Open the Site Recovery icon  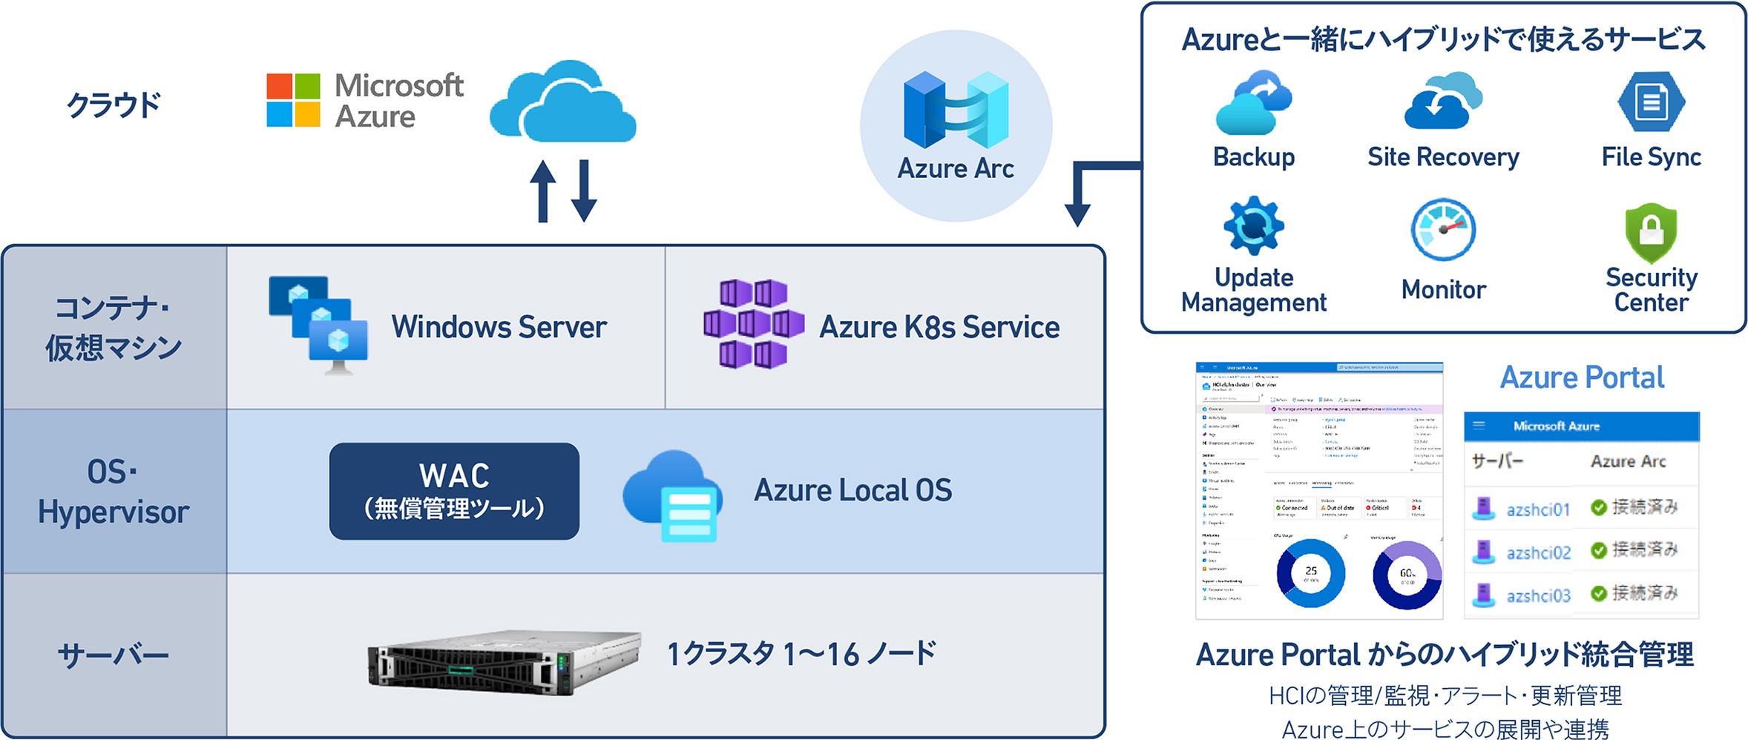[1442, 102]
